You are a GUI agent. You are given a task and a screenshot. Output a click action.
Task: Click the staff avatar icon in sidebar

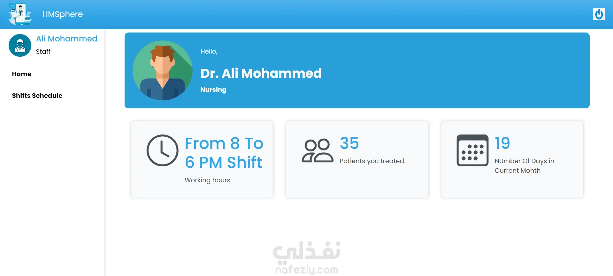click(20, 46)
